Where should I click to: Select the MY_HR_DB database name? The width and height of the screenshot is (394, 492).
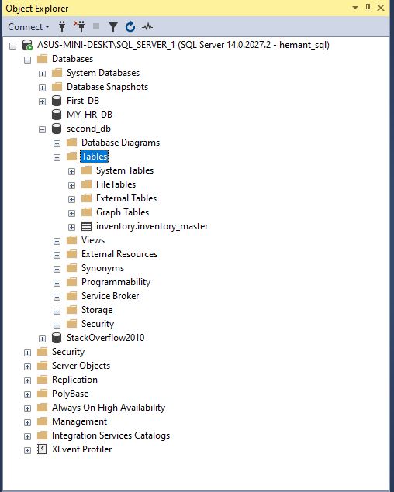point(89,115)
